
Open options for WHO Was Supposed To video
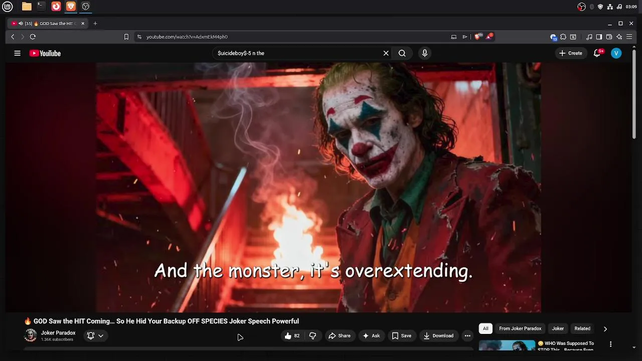point(610,344)
